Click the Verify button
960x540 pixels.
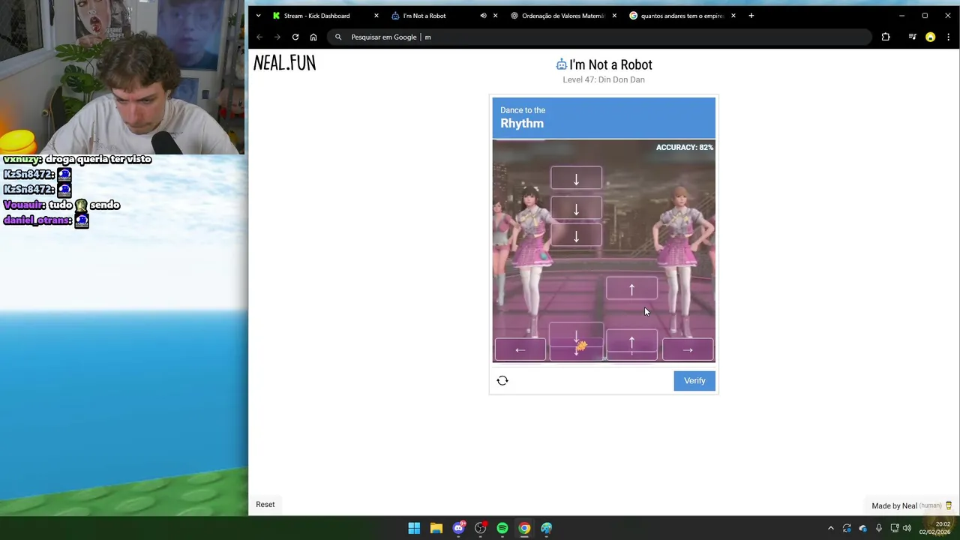point(694,381)
